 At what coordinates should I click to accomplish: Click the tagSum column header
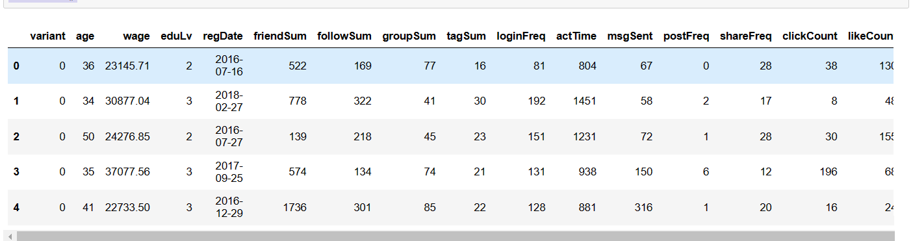pyautogui.click(x=466, y=36)
